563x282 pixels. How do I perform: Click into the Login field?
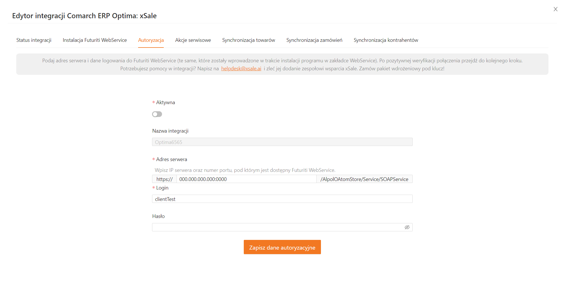(x=282, y=199)
